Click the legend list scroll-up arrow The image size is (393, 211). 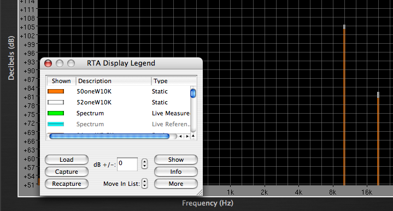[x=193, y=136]
